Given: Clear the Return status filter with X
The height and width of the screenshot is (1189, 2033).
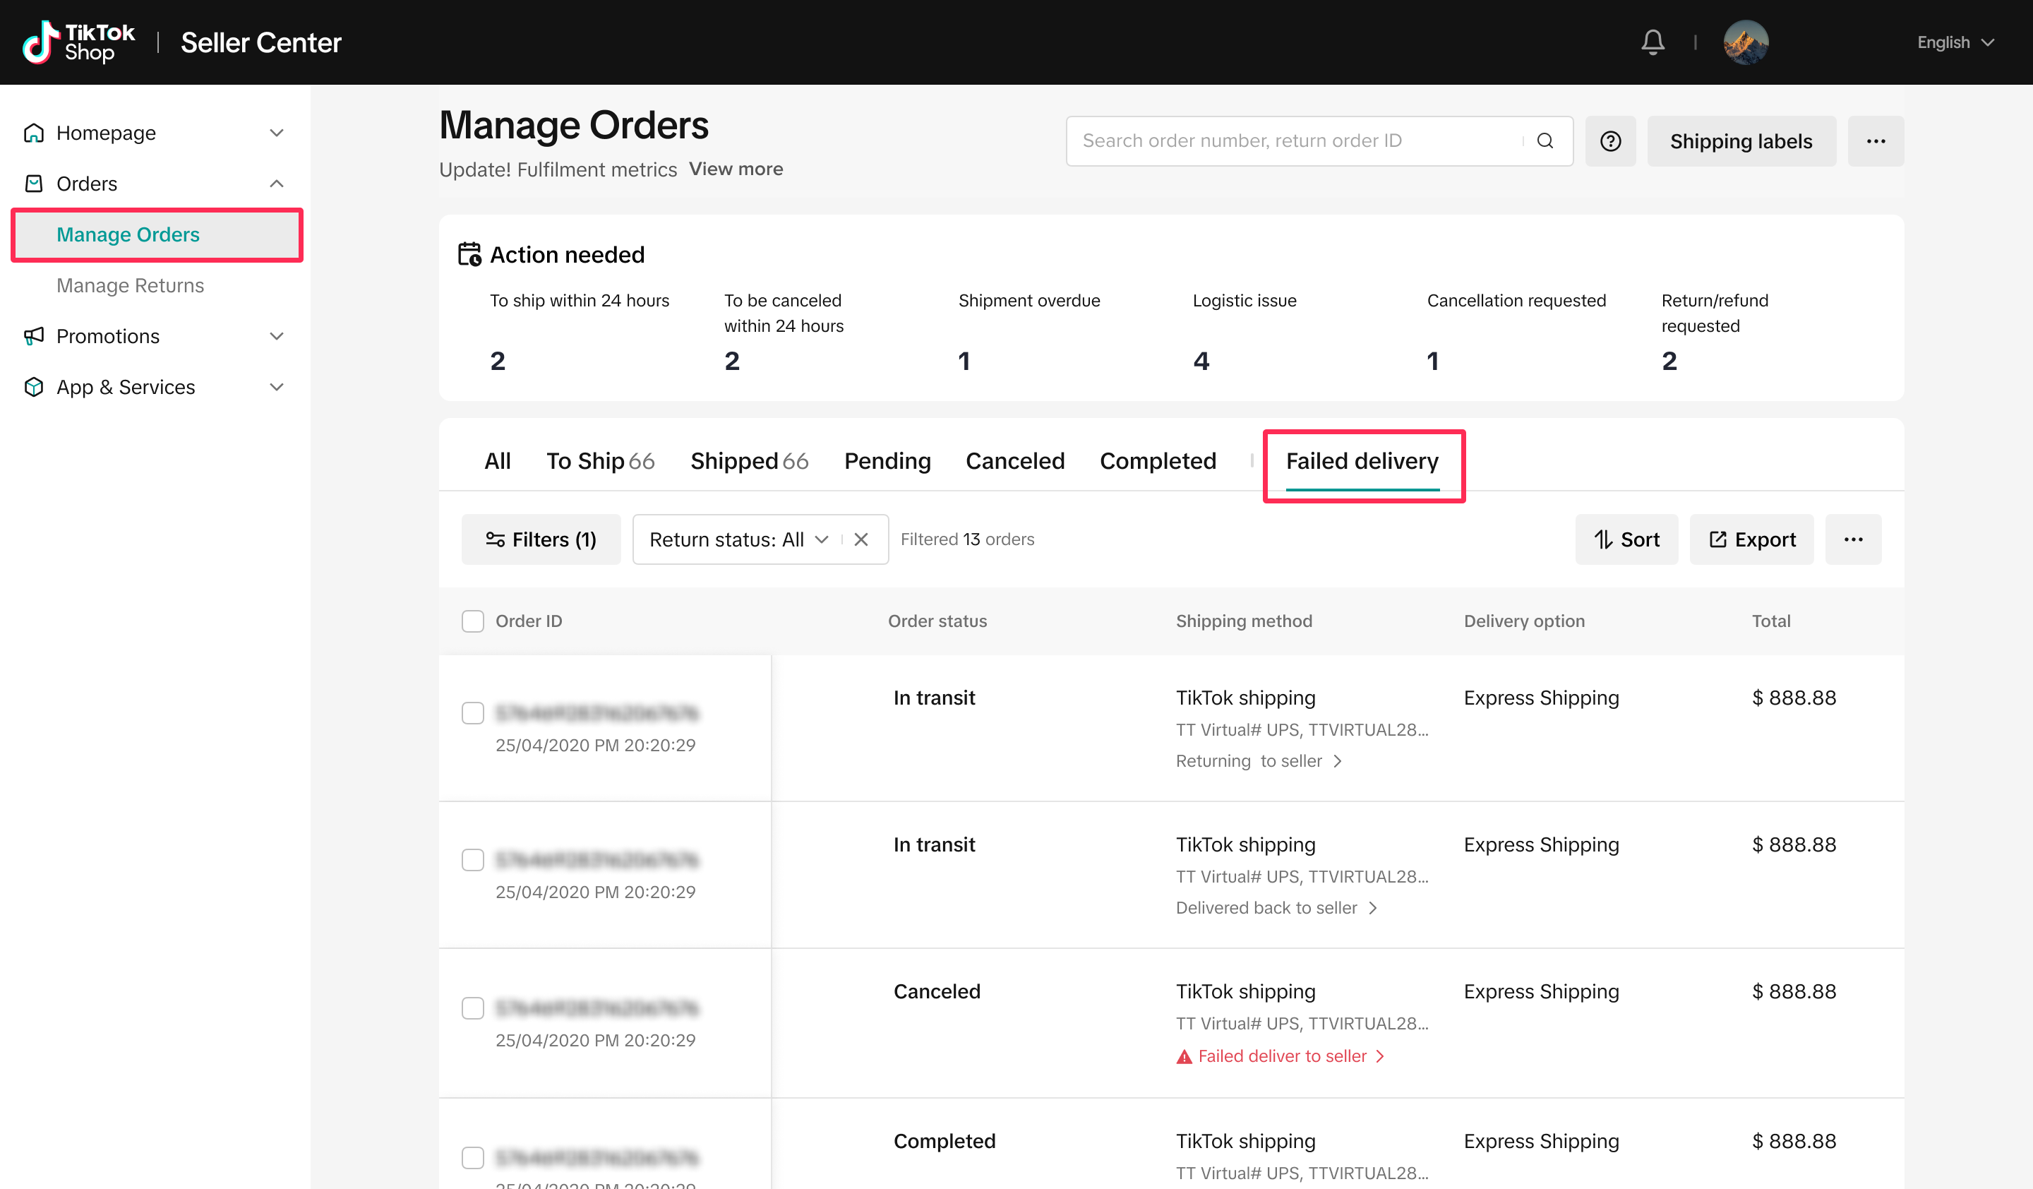Looking at the screenshot, I should [860, 539].
